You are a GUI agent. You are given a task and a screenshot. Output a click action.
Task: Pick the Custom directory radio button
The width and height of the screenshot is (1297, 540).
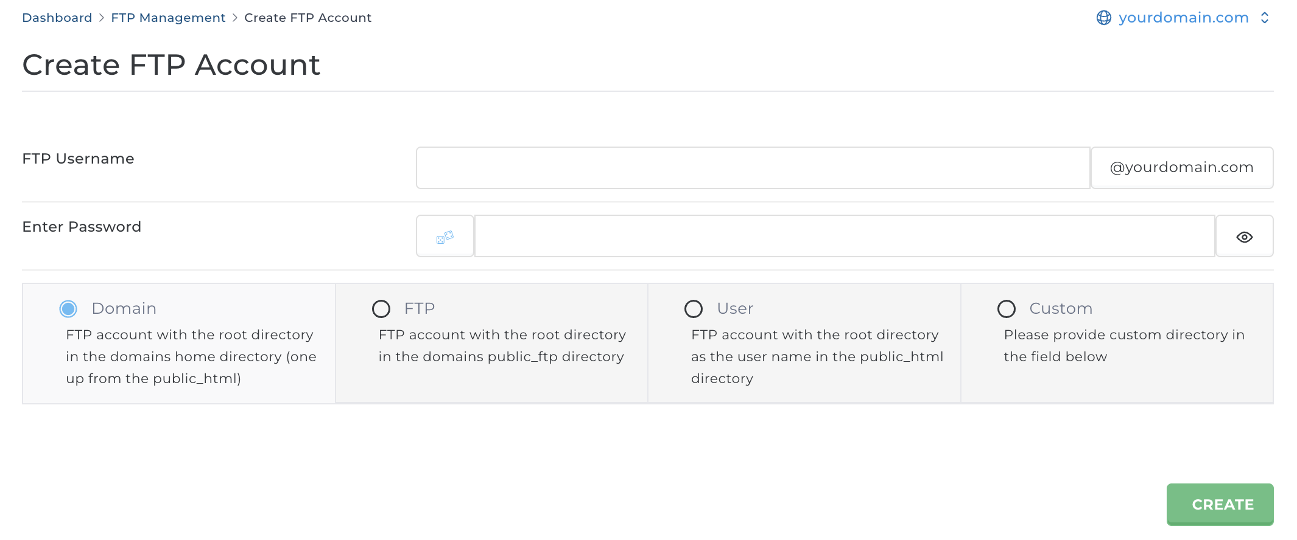(1006, 309)
